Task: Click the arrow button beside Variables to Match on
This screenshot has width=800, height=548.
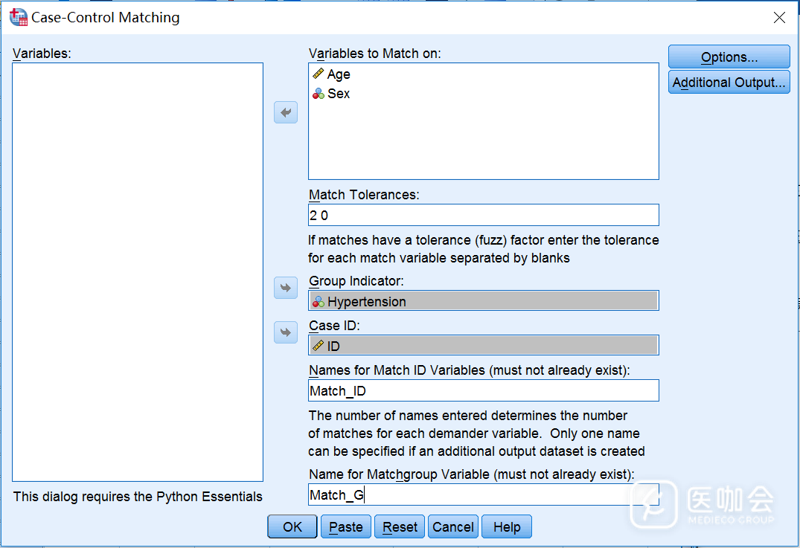Action: [x=286, y=113]
